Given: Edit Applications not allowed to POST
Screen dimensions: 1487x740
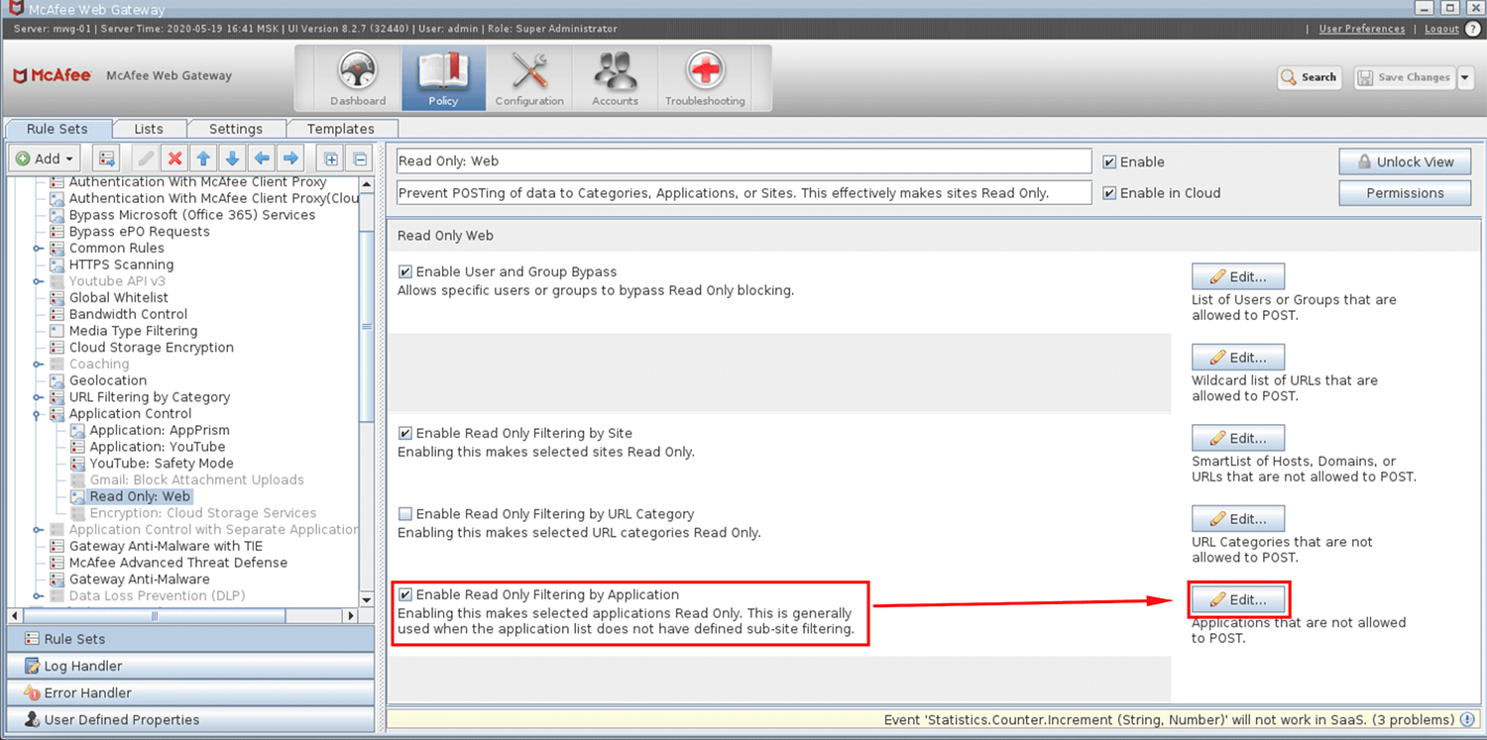Looking at the screenshot, I should [x=1238, y=599].
